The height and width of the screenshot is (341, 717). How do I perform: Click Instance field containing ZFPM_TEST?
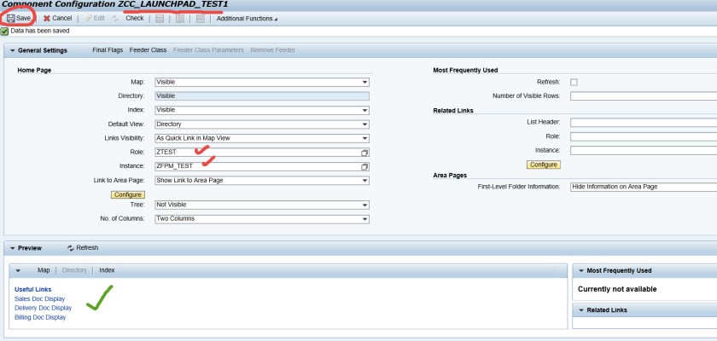pos(262,166)
